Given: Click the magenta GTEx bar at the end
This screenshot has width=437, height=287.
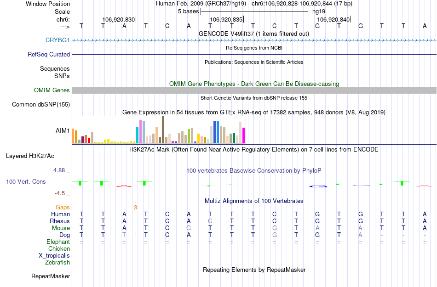Looking at the screenshot, I should click(x=244, y=135).
